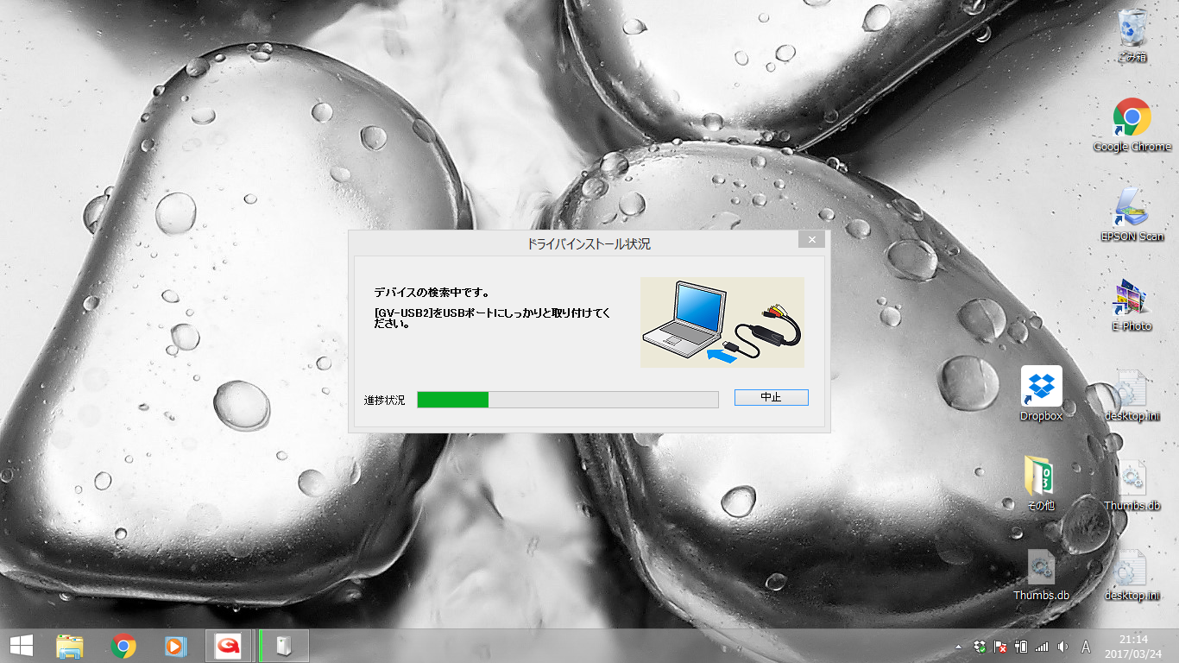Click the 進捗状況 label

(384, 400)
